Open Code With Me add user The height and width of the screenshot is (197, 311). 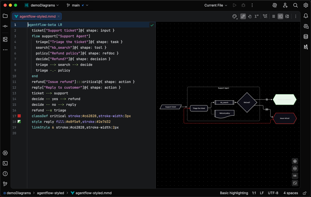pos(285,5)
